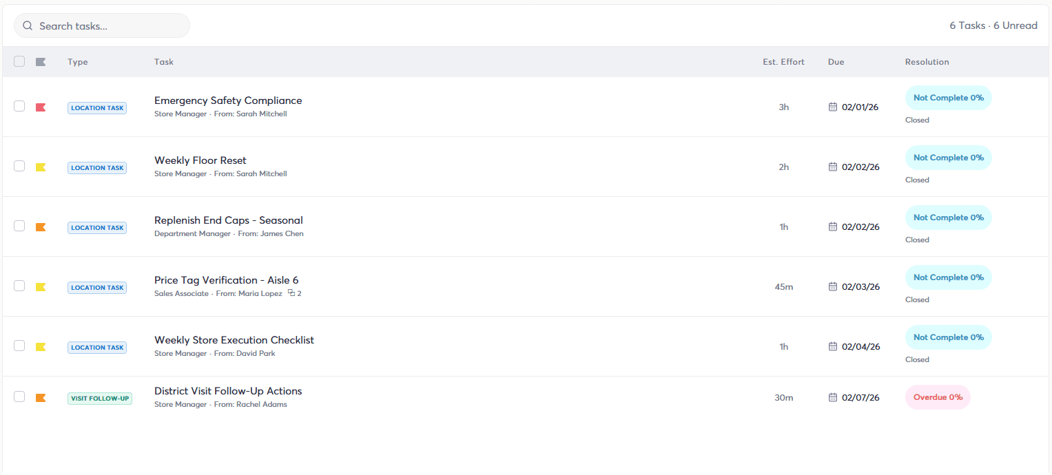Focus the Search tasks input field
This screenshot has height=475, width=1052.
click(x=102, y=25)
